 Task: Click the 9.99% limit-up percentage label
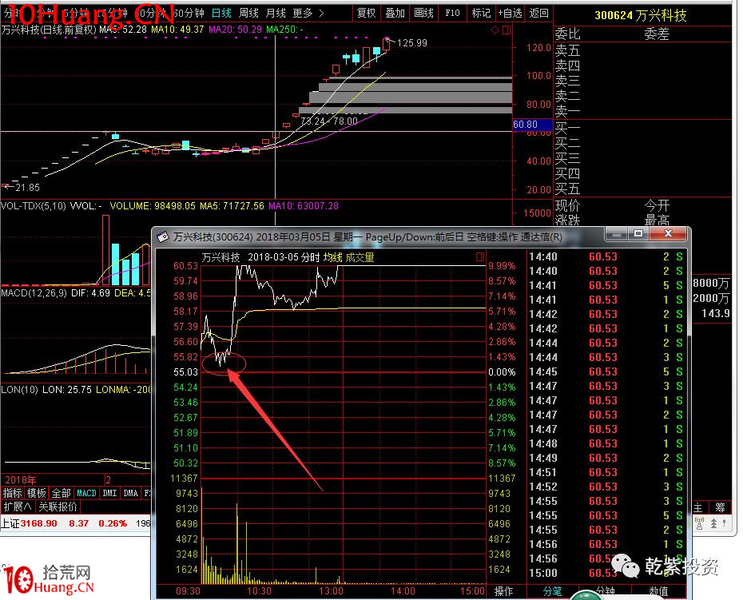pos(502,266)
